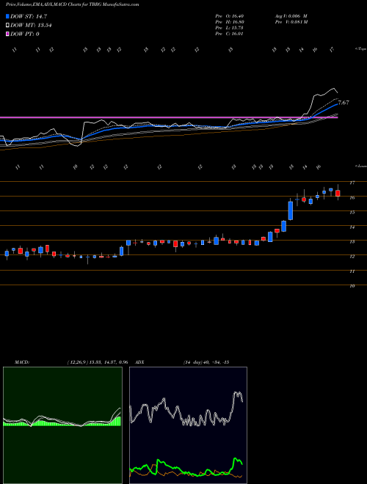The height and width of the screenshot is (484, 367).
Task: Click the magenta horizontal line on the EMA chart
Action: pos(169,117)
